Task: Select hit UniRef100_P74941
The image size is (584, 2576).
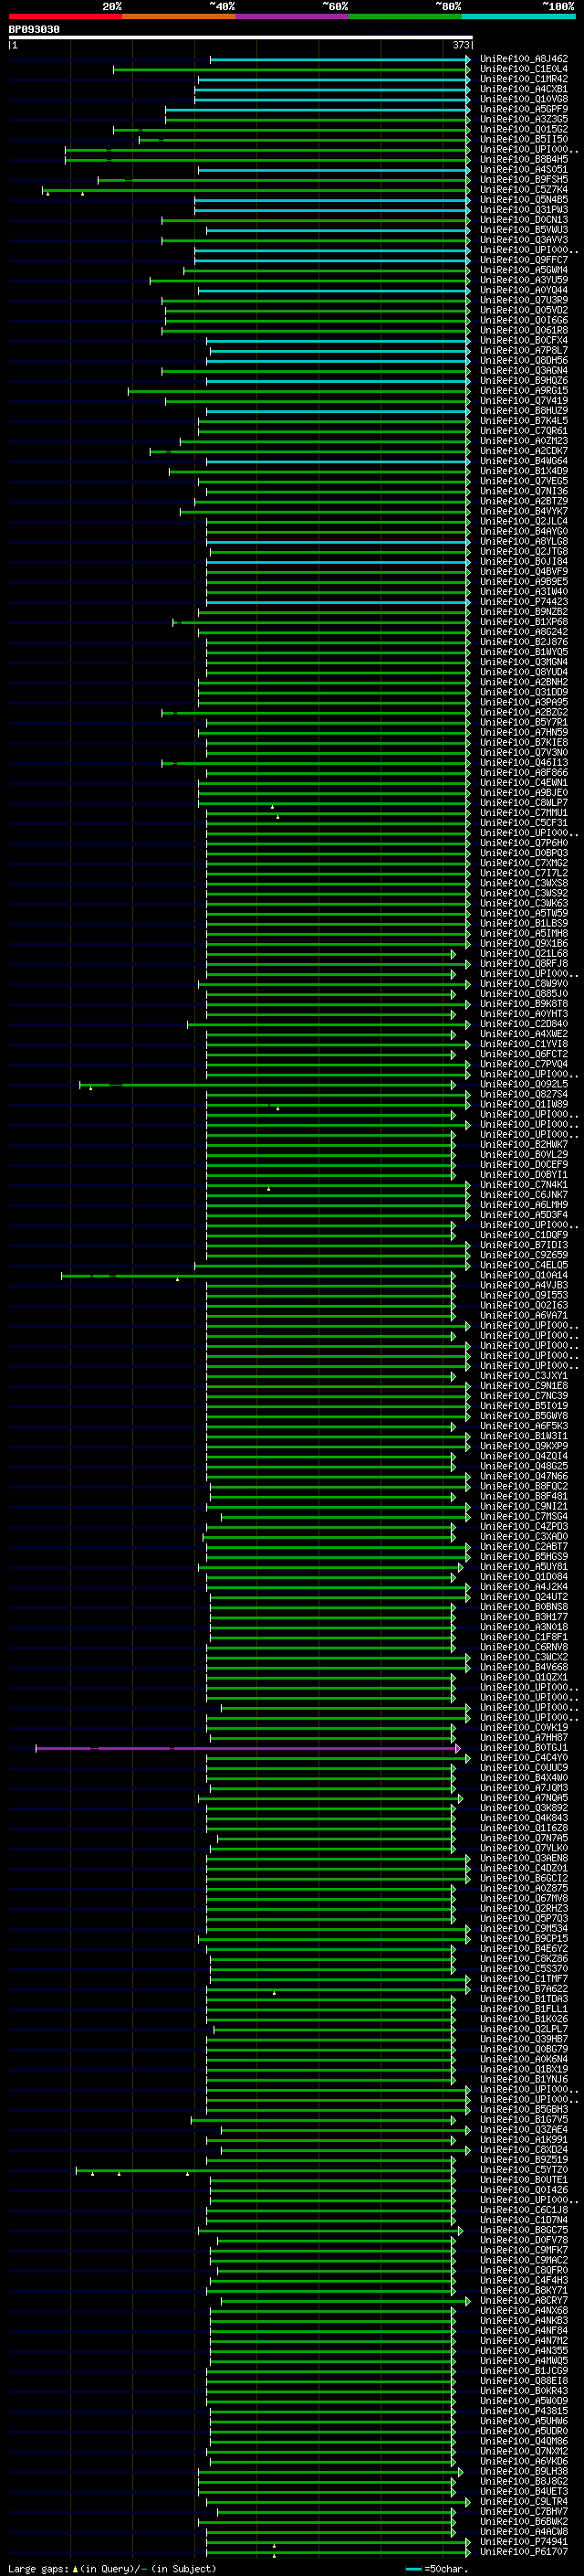Action: [524, 2542]
